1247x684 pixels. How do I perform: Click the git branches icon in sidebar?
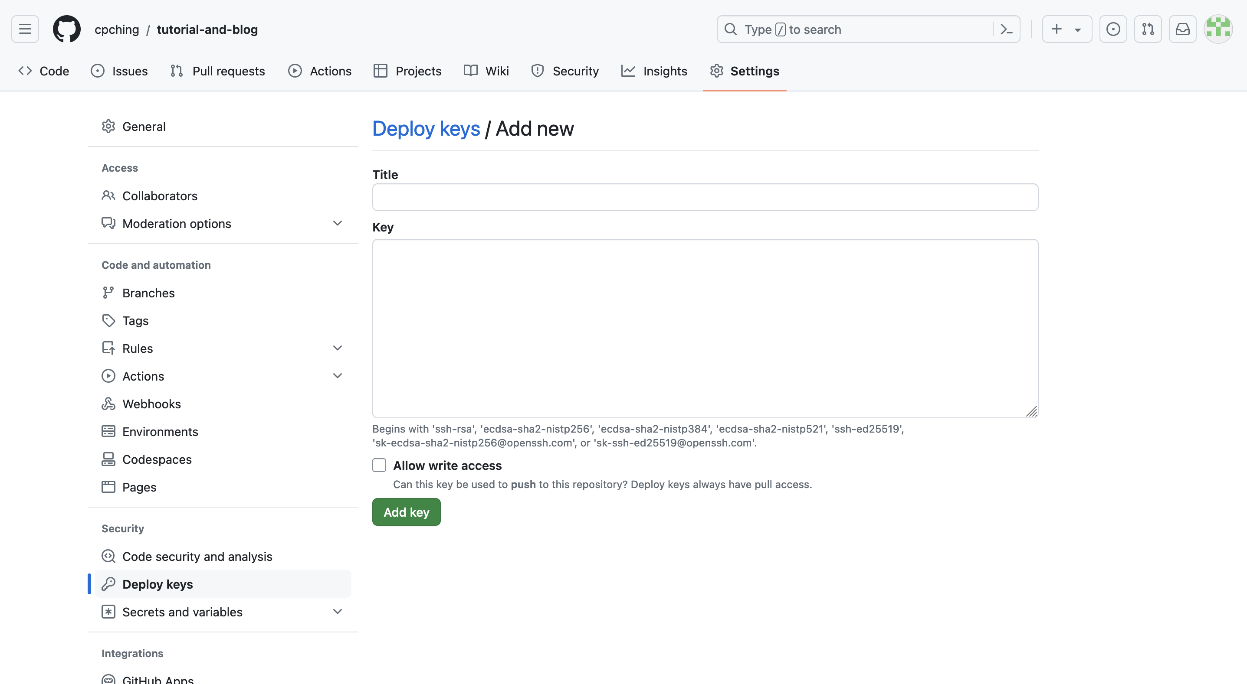108,292
